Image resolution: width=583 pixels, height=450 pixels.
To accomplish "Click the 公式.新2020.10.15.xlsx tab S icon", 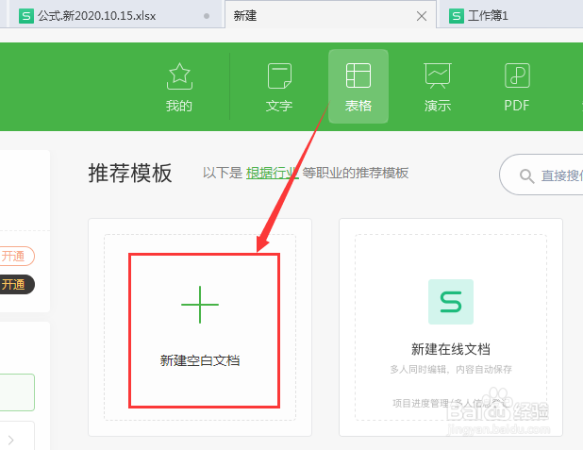I will pyautogui.click(x=26, y=16).
